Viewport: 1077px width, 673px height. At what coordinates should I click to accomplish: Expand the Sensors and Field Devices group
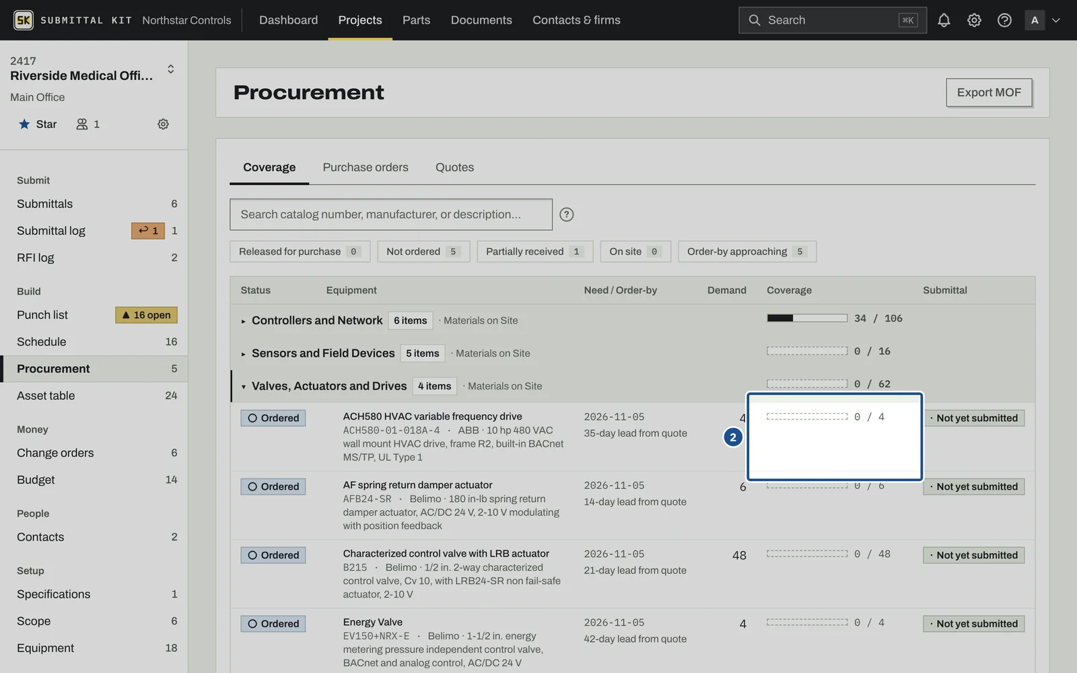[x=243, y=354]
